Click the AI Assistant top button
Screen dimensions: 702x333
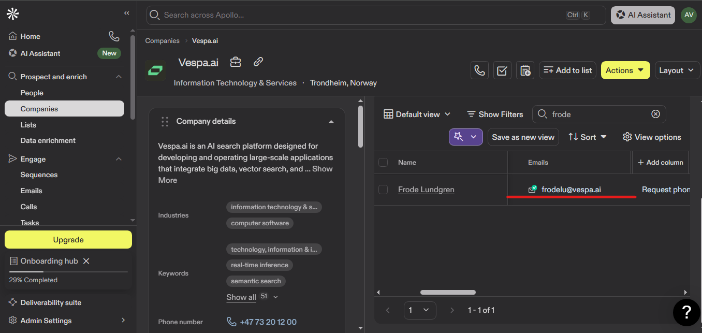643,15
